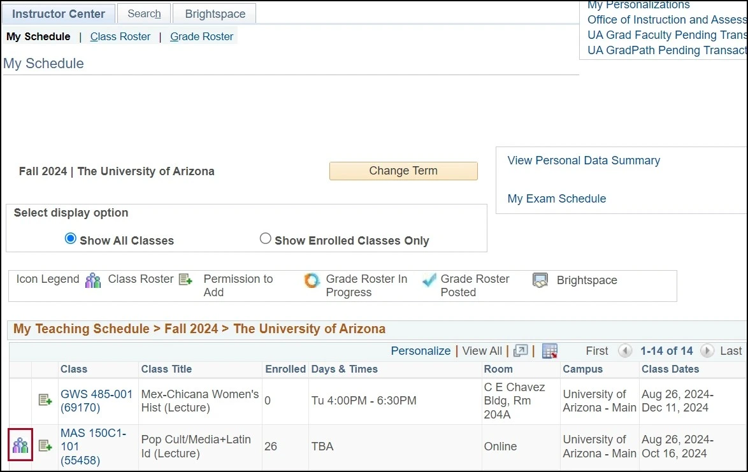Click 'Mex-Chicana Women's Hist (Lecture)' title
The height and width of the screenshot is (472, 748).
click(200, 401)
